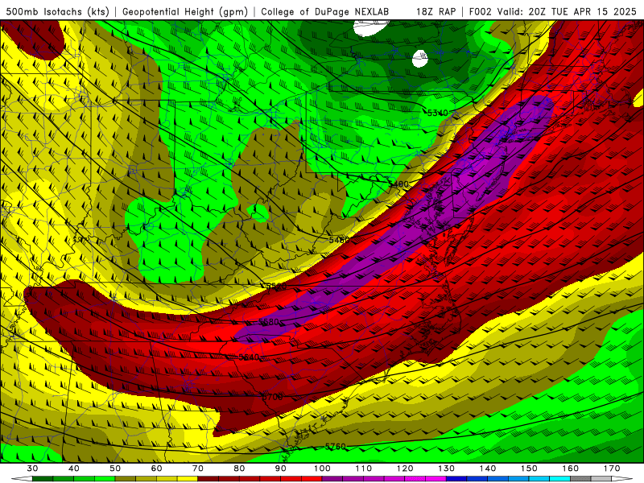
Task: Click the 50 value on the color scale
Action: tap(115, 469)
